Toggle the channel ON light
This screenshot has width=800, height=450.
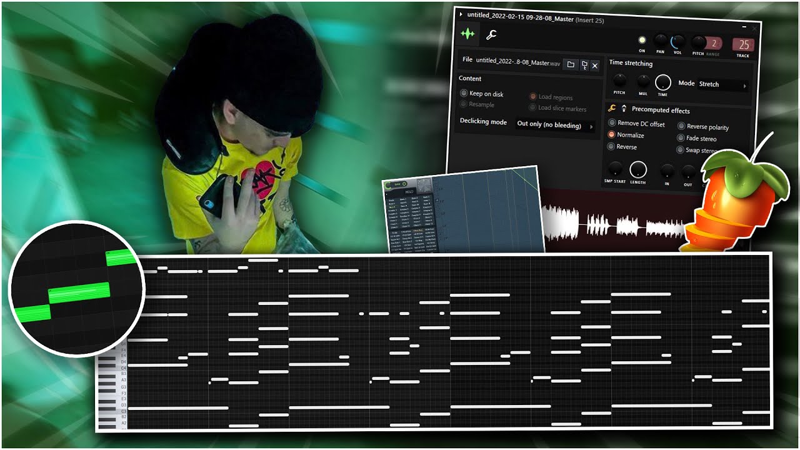[642, 41]
